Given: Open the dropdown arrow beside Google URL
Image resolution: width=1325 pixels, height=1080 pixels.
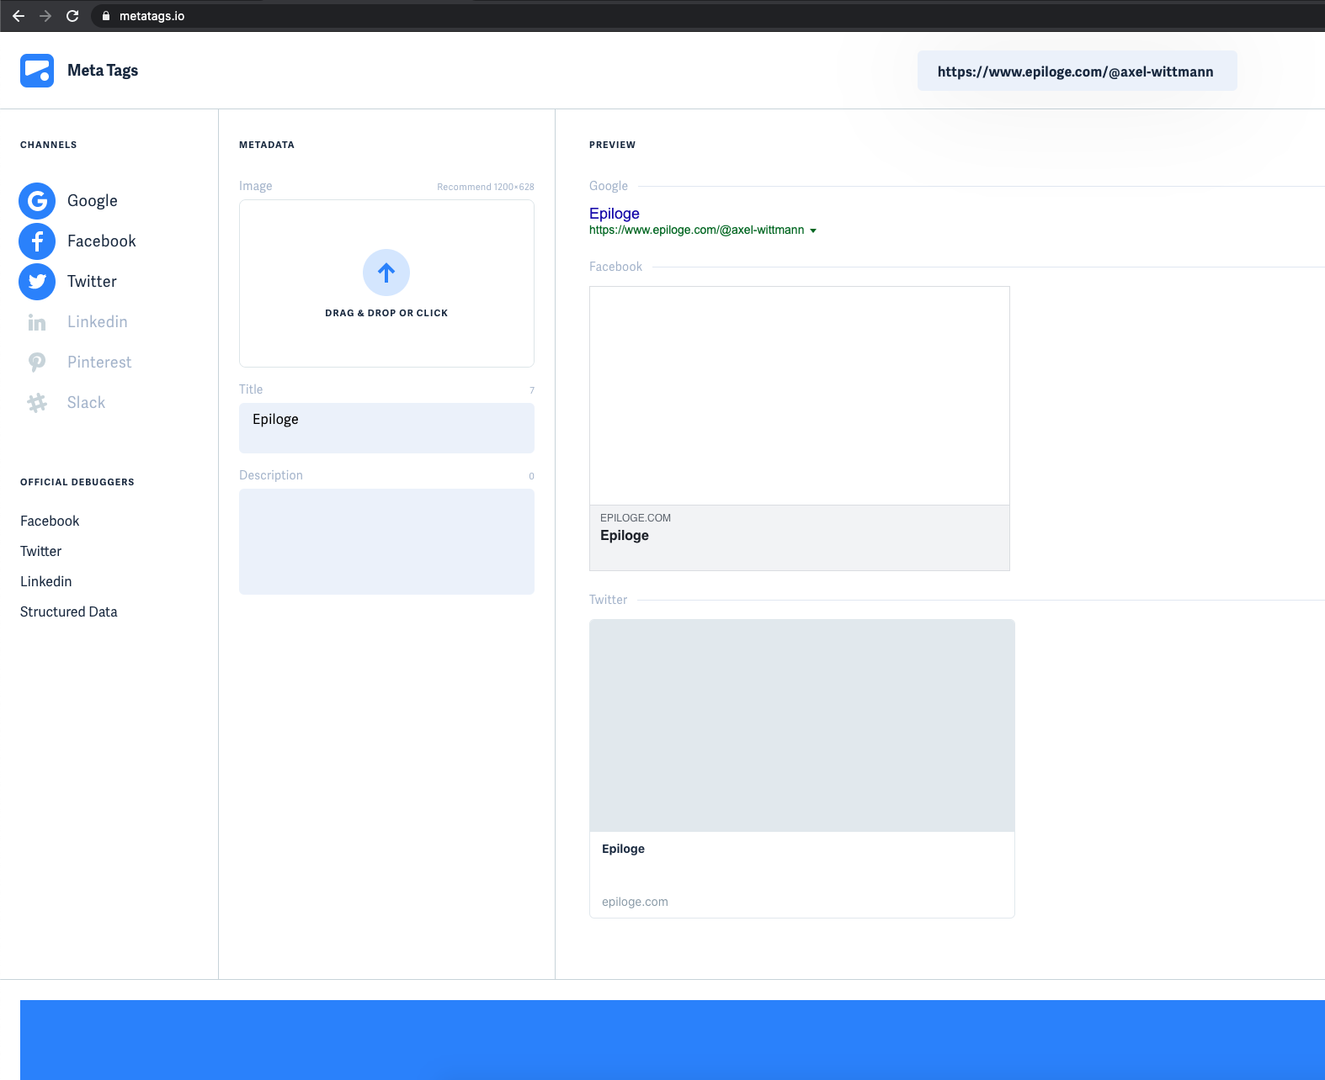Looking at the screenshot, I should click(x=813, y=230).
